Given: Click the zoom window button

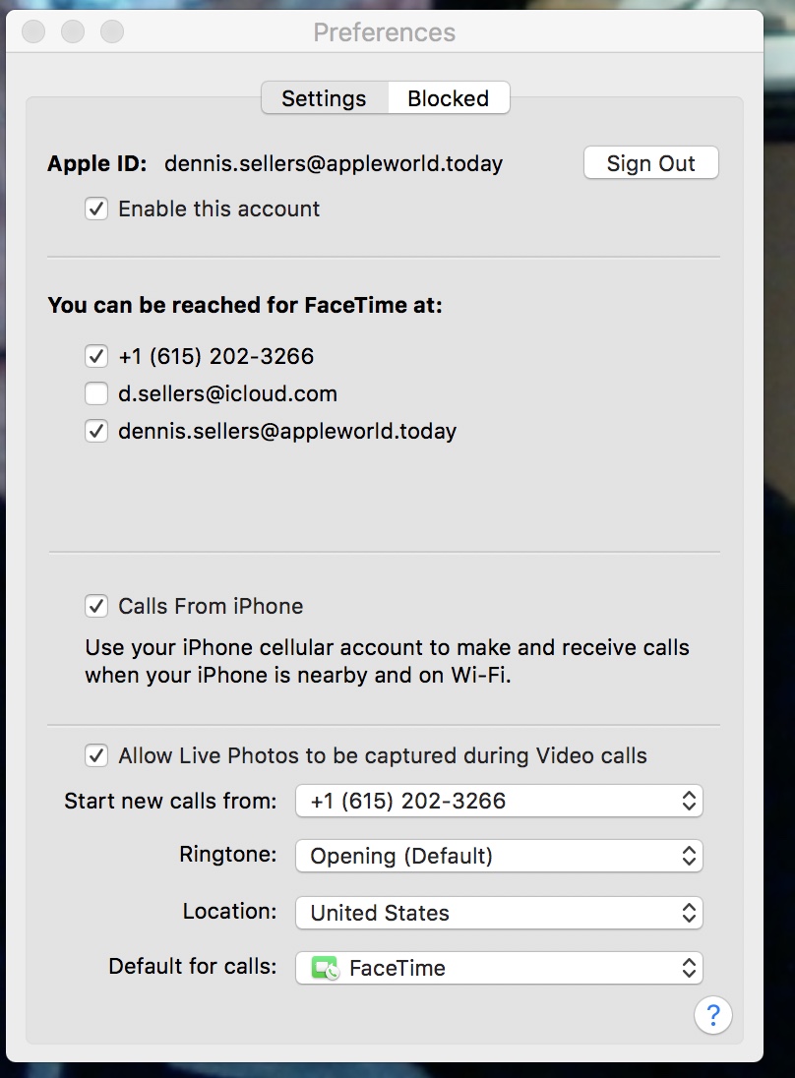Looking at the screenshot, I should click(112, 31).
